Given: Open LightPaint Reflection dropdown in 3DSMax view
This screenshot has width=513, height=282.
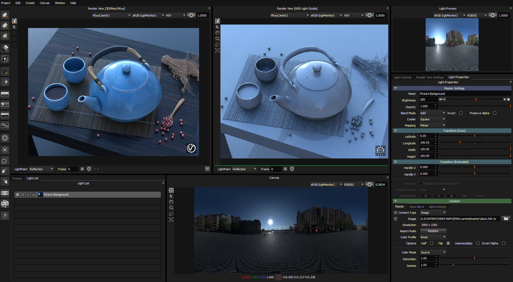Looking at the screenshot, I should pyautogui.click(x=41, y=169).
